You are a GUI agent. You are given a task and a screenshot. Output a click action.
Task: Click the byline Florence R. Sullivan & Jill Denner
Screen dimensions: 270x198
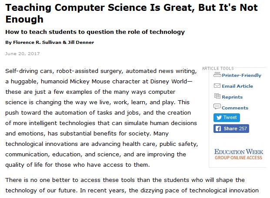coord(50,43)
